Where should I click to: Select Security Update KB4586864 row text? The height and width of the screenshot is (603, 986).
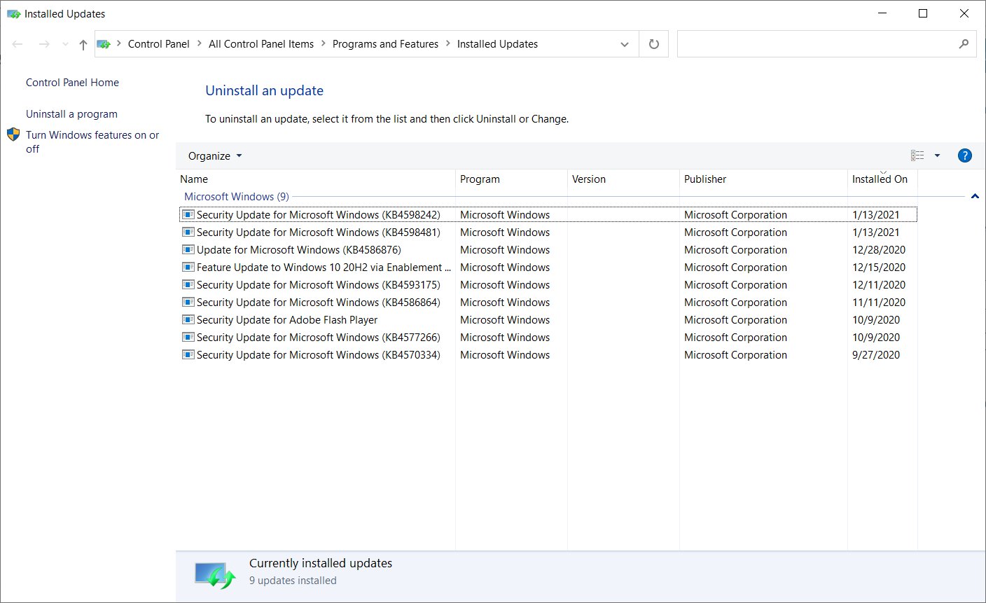pyautogui.click(x=319, y=303)
